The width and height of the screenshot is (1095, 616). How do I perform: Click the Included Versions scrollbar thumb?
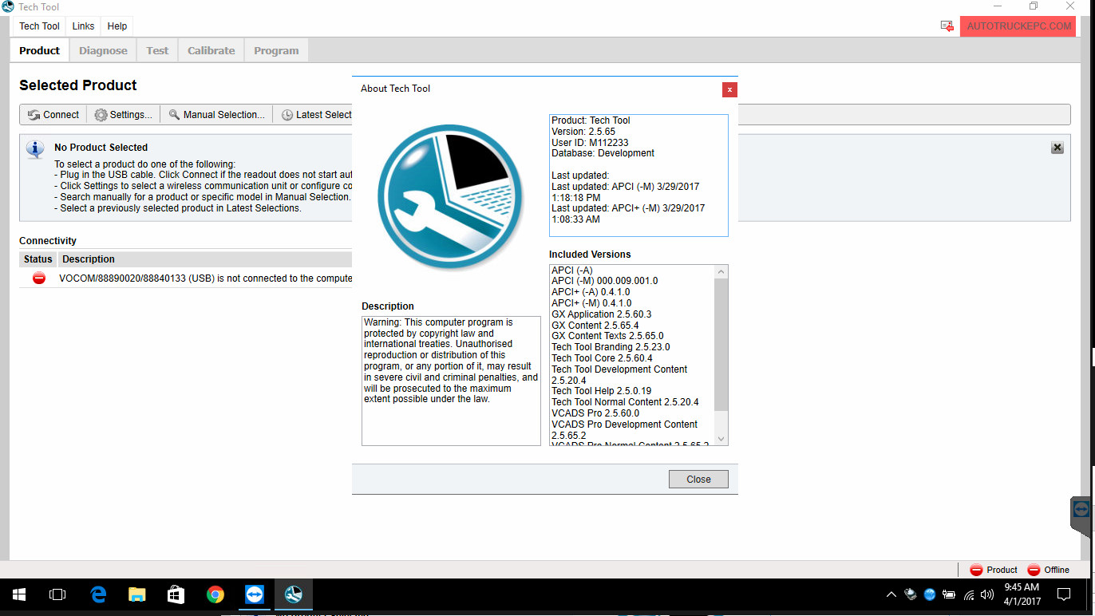(x=721, y=345)
